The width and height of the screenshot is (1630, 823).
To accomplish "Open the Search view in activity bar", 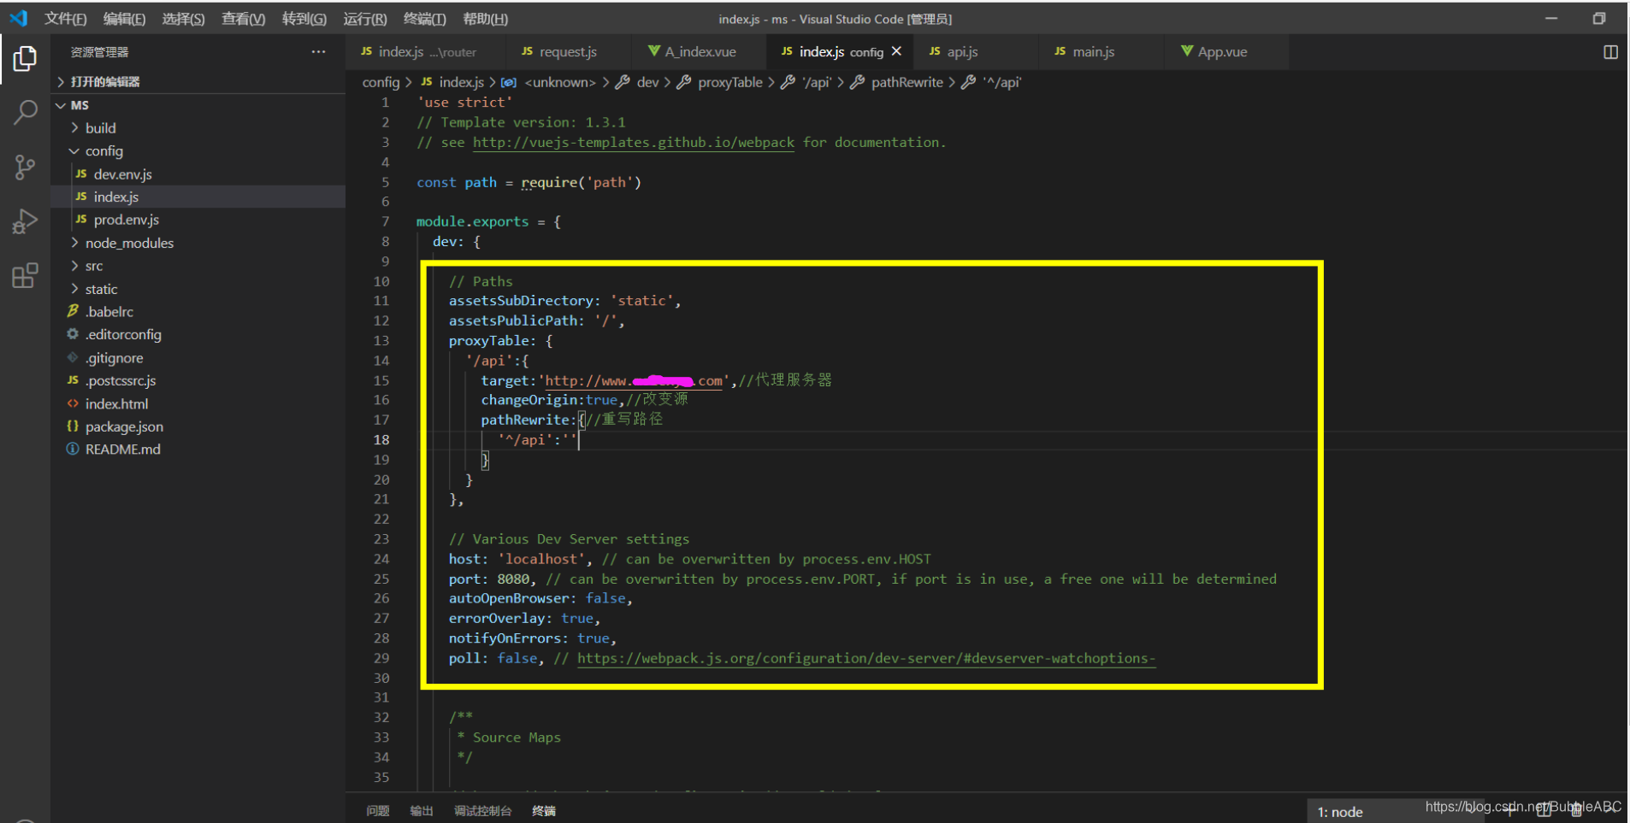I will (x=25, y=112).
